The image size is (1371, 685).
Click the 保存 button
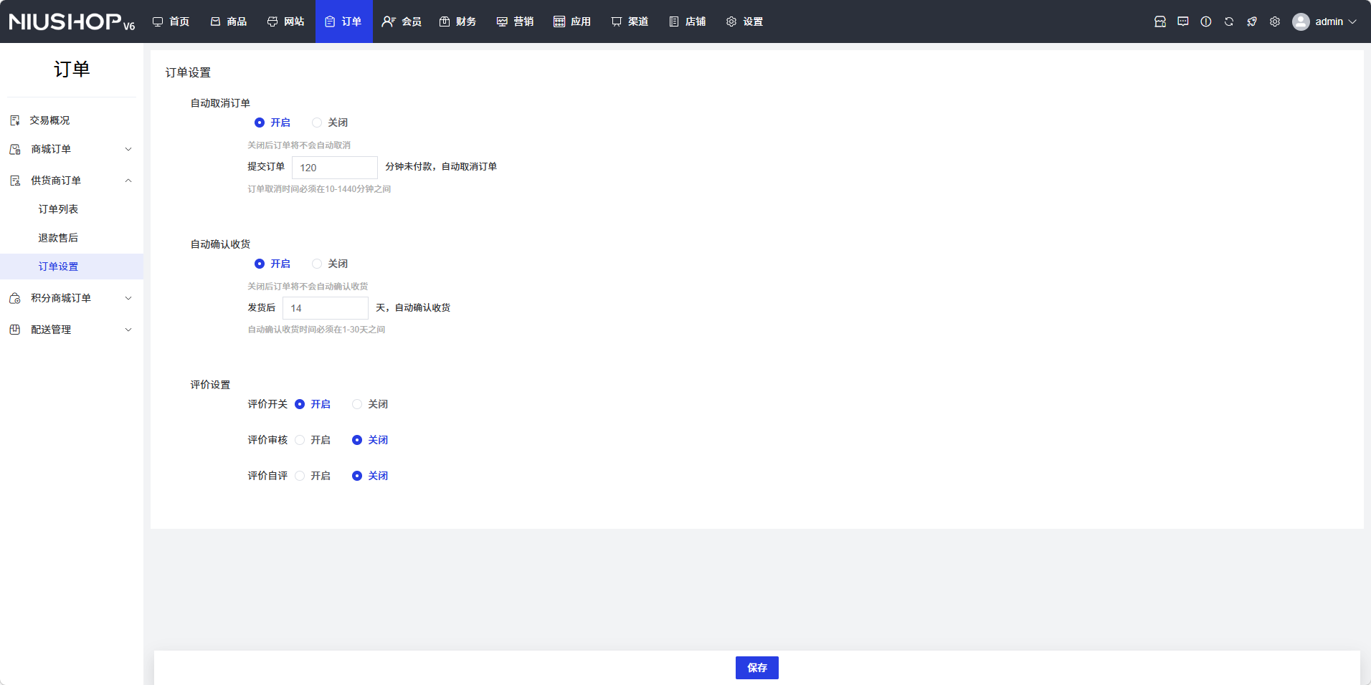click(757, 668)
